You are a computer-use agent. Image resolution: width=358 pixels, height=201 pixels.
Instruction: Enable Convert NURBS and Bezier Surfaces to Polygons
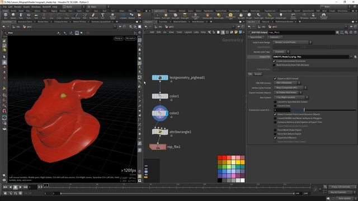tap(275, 118)
